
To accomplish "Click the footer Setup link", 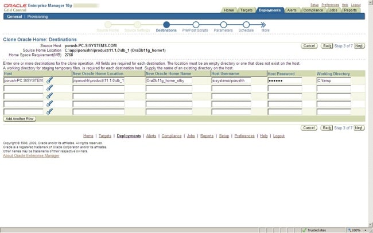I will 224,136.
